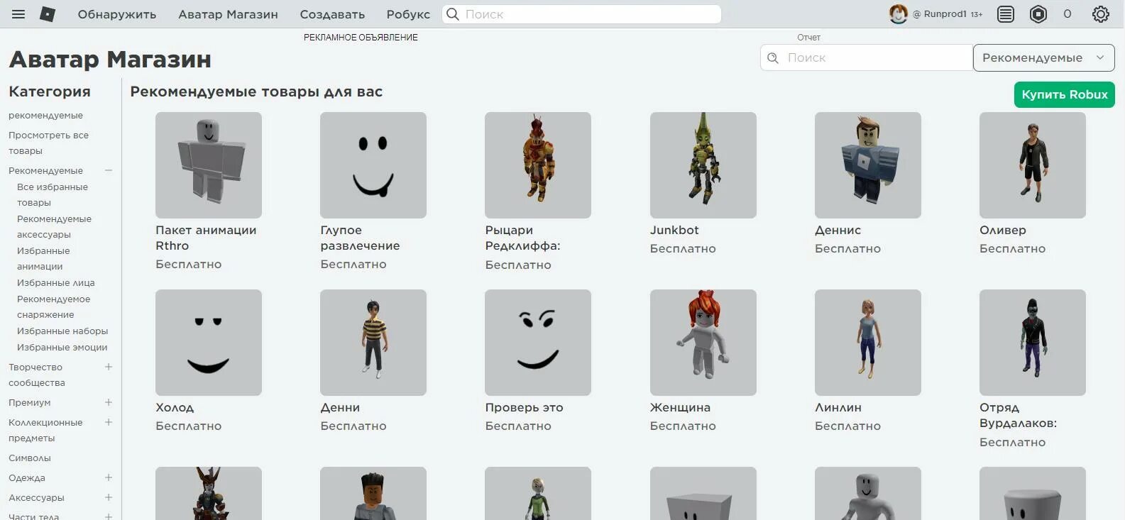This screenshot has width=1125, height=520.
Task: Open Оливер character thumbnail
Action: pyautogui.click(x=1033, y=165)
